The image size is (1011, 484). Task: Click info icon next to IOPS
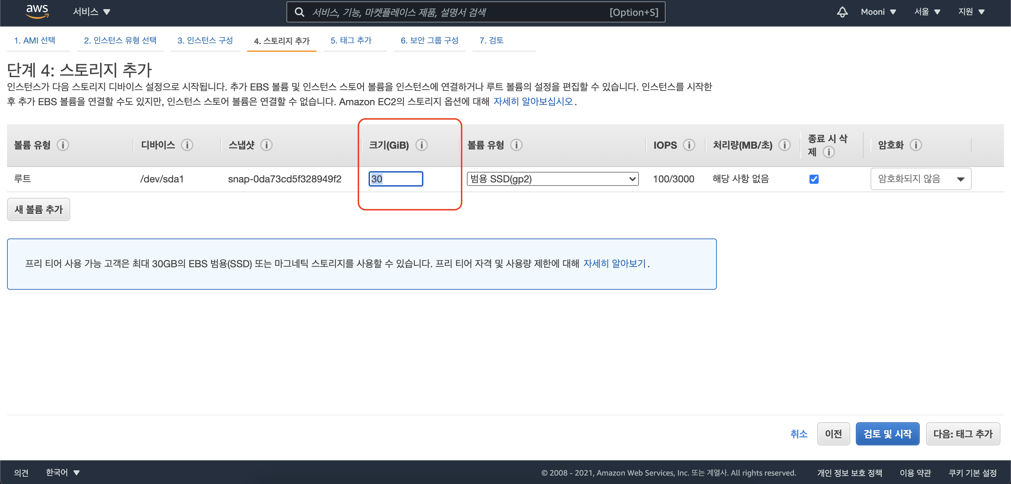(x=689, y=145)
